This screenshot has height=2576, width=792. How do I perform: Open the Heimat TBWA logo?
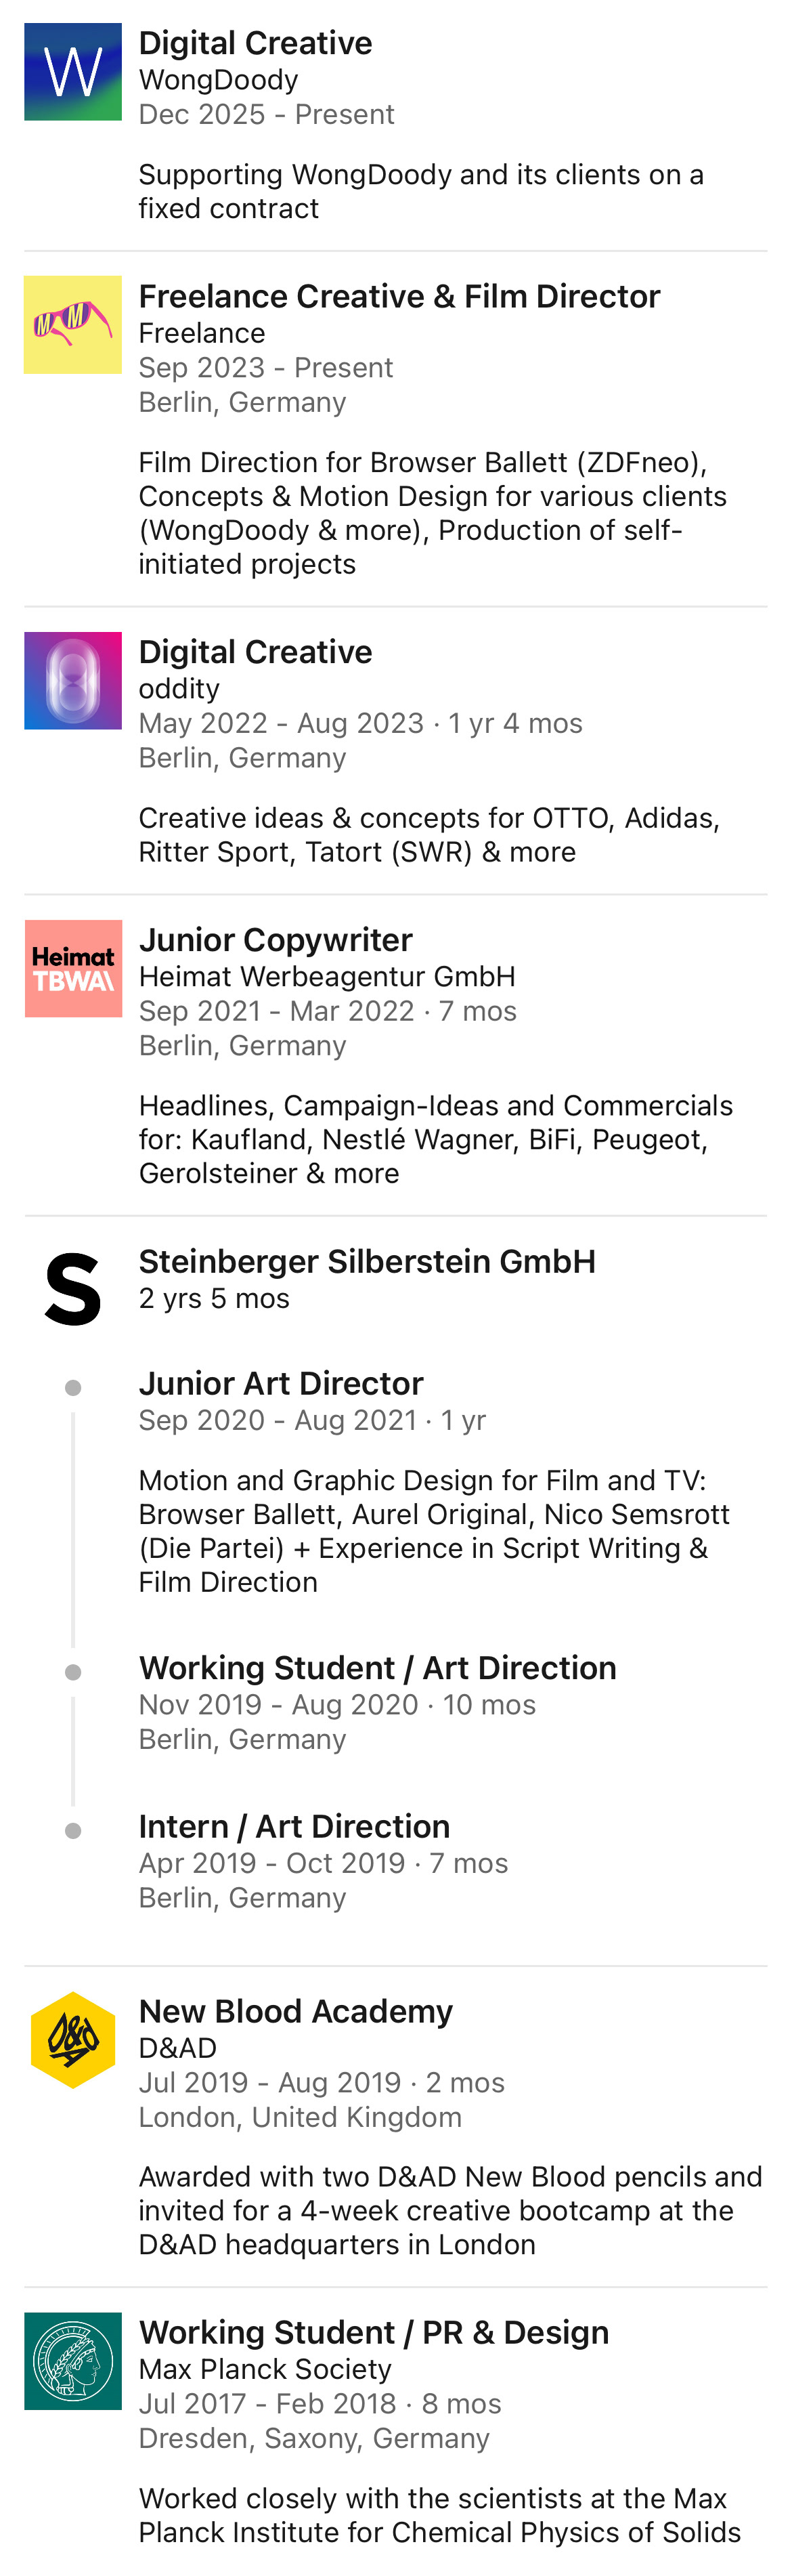pyautogui.click(x=73, y=969)
